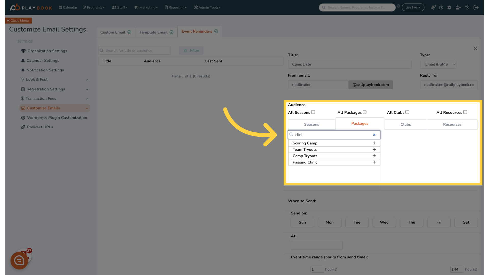Click the 144 hours field
Screen dimensions: 489x275
coord(457,269)
